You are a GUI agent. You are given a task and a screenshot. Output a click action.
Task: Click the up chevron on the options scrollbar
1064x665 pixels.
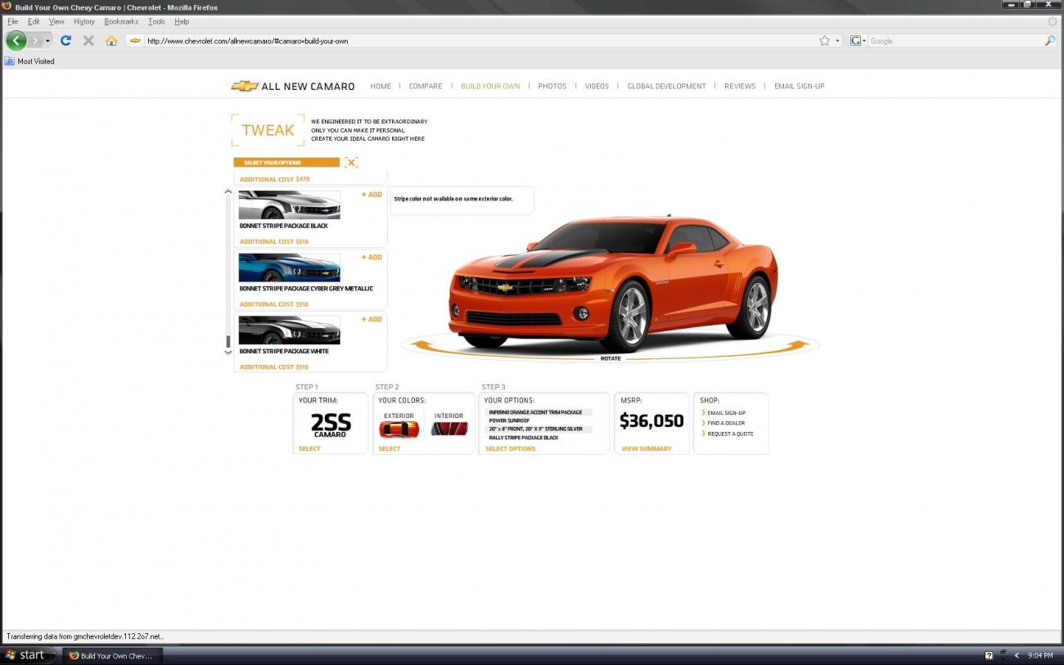(228, 191)
